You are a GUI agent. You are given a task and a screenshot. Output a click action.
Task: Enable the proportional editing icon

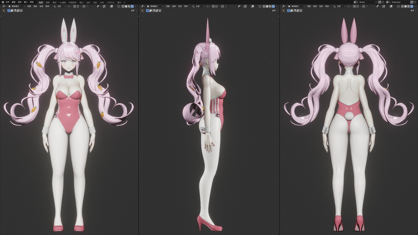pyautogui.click(x=84, y=7)
